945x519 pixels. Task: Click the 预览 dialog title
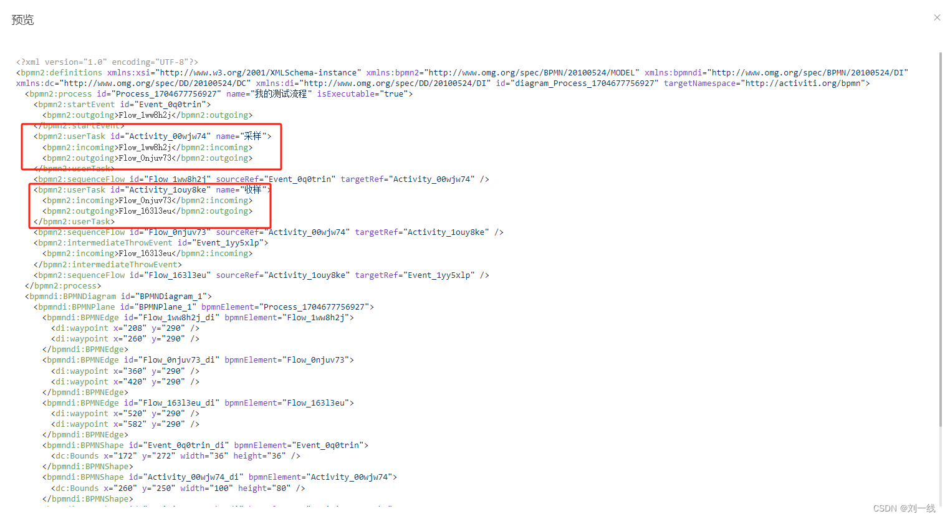pos(22,19)
